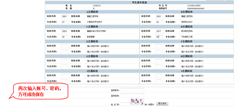Focus the empty F志愿 院校代码 field
Screen dimensions: 236x112
159,46
